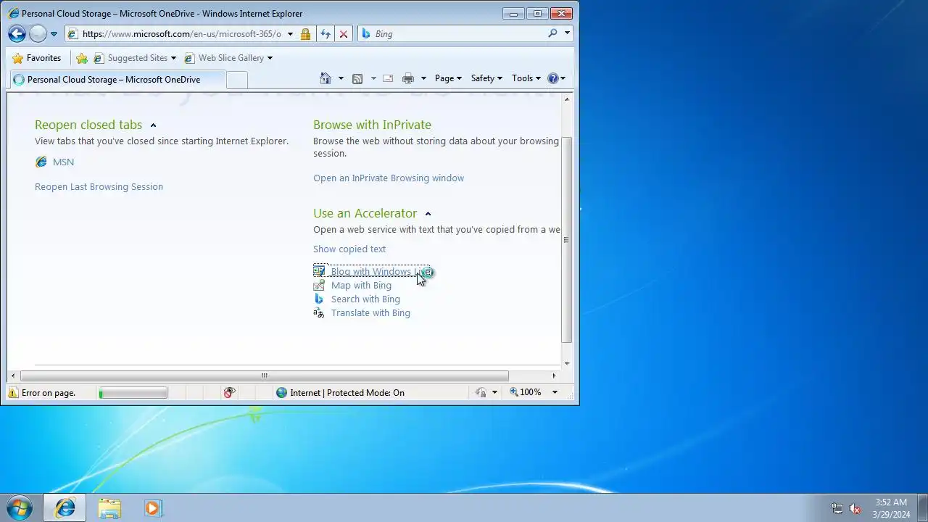Open the Help question mark menu
Image resolution: width=928 pixels, height=522 pixels.
(x=556, y=78)
